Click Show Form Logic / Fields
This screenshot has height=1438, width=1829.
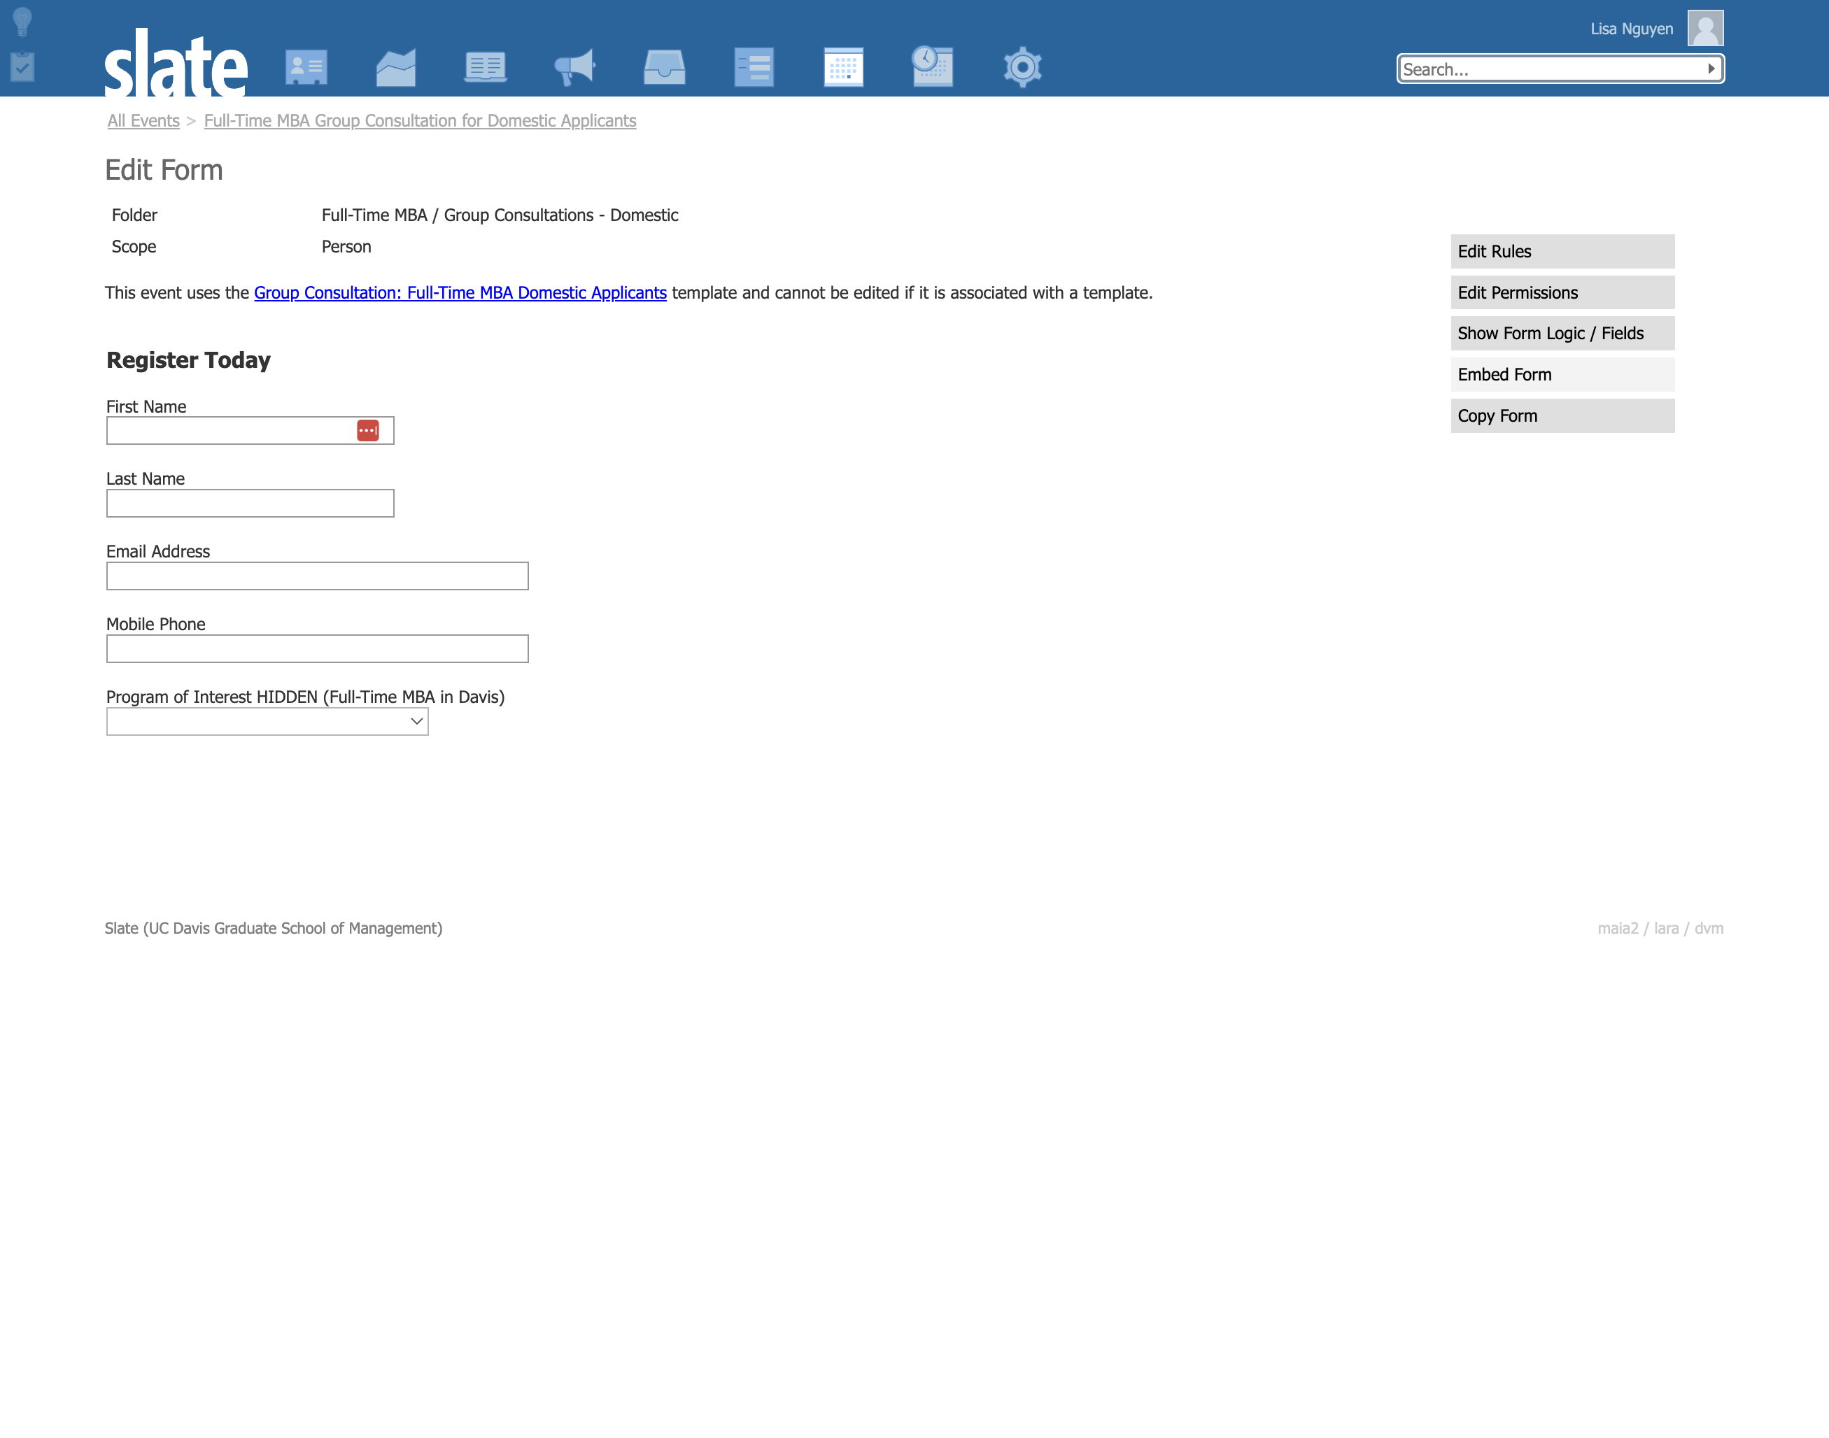1562,334
